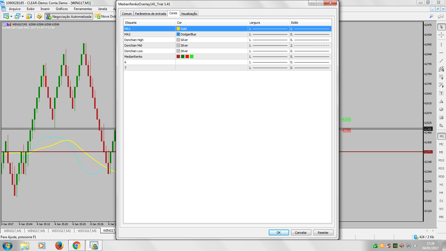
Task: Select the triangle shape tool
Action: pos(441,101)
